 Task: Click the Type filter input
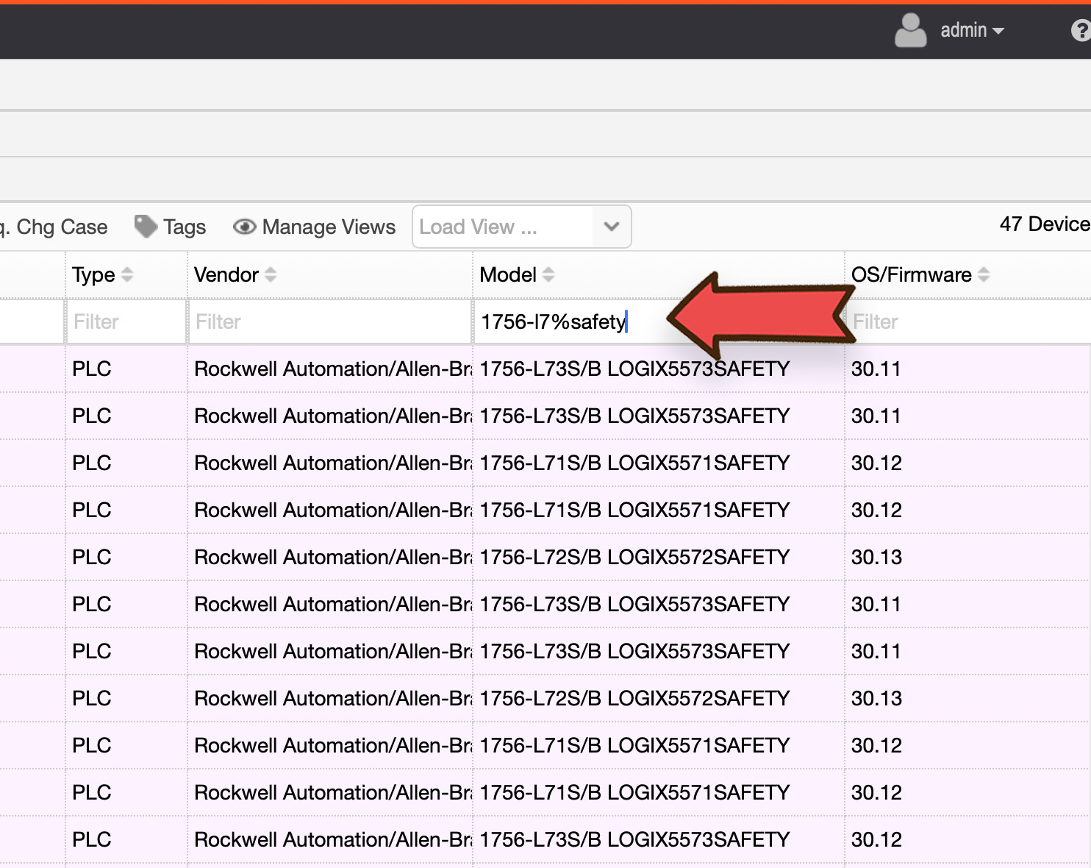coord(126,321)
